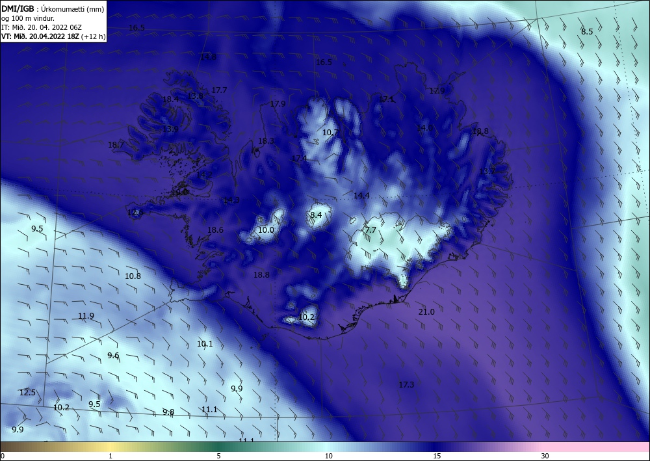Click the 21.0 maximum value off the south coast
This screenshot has width=650, height=461.
[x=426, y=312]
